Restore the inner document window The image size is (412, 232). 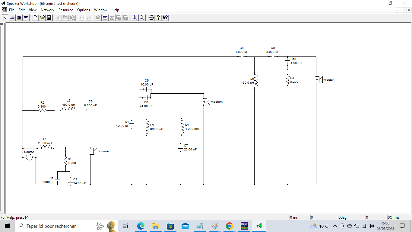pyautogui.click(x=403, y=10)
